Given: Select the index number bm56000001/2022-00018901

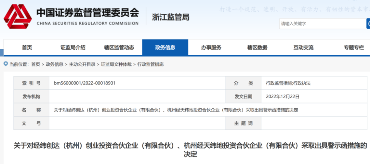Looking at the screenshot, I should point(85,83).
